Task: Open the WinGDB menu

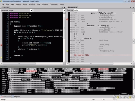Action: point(32,4)
